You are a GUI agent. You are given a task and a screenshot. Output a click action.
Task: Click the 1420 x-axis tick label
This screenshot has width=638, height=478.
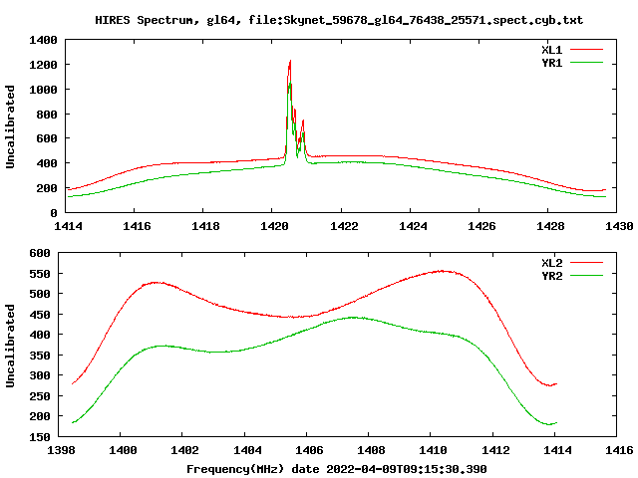pos(274,226)
